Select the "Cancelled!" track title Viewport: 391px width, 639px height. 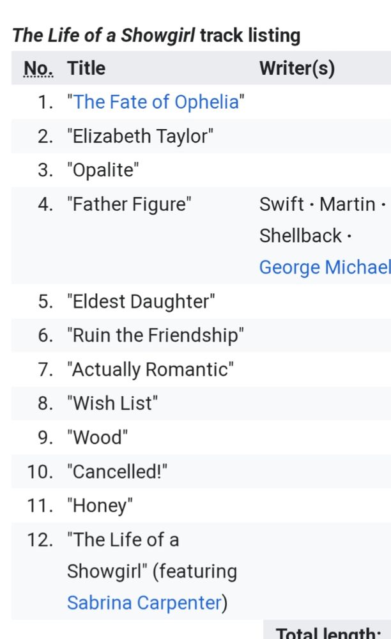click(118, 472)
